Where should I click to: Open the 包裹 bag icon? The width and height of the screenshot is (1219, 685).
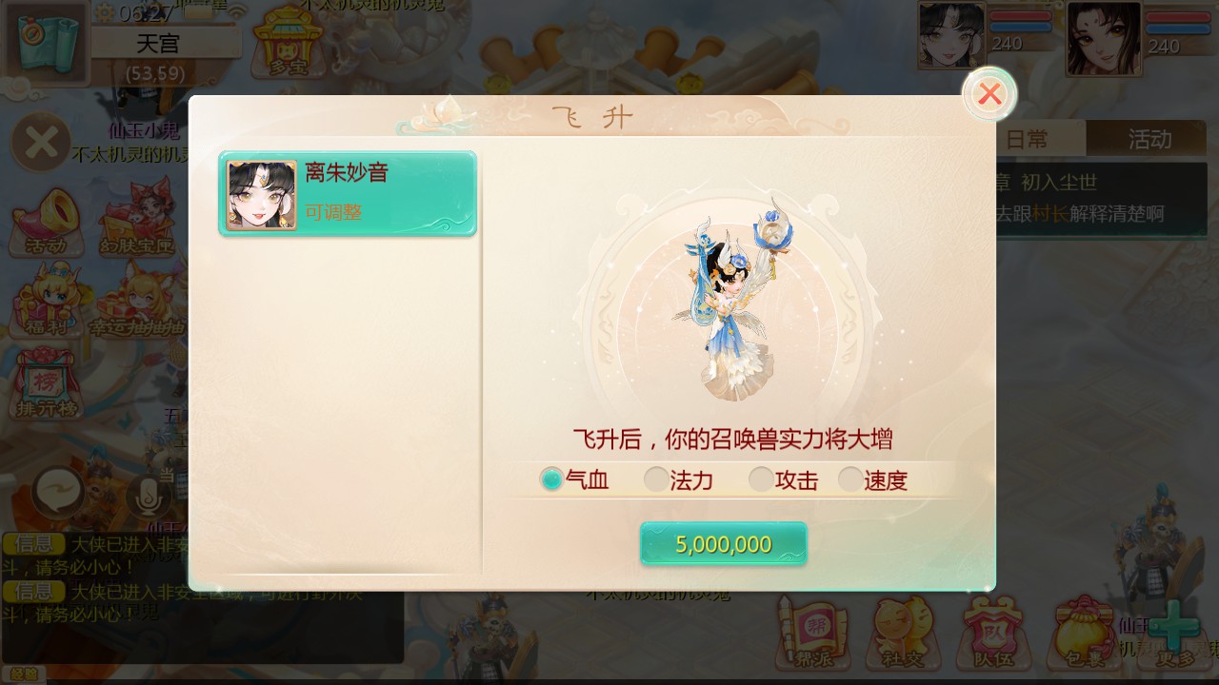(1085, 633)
